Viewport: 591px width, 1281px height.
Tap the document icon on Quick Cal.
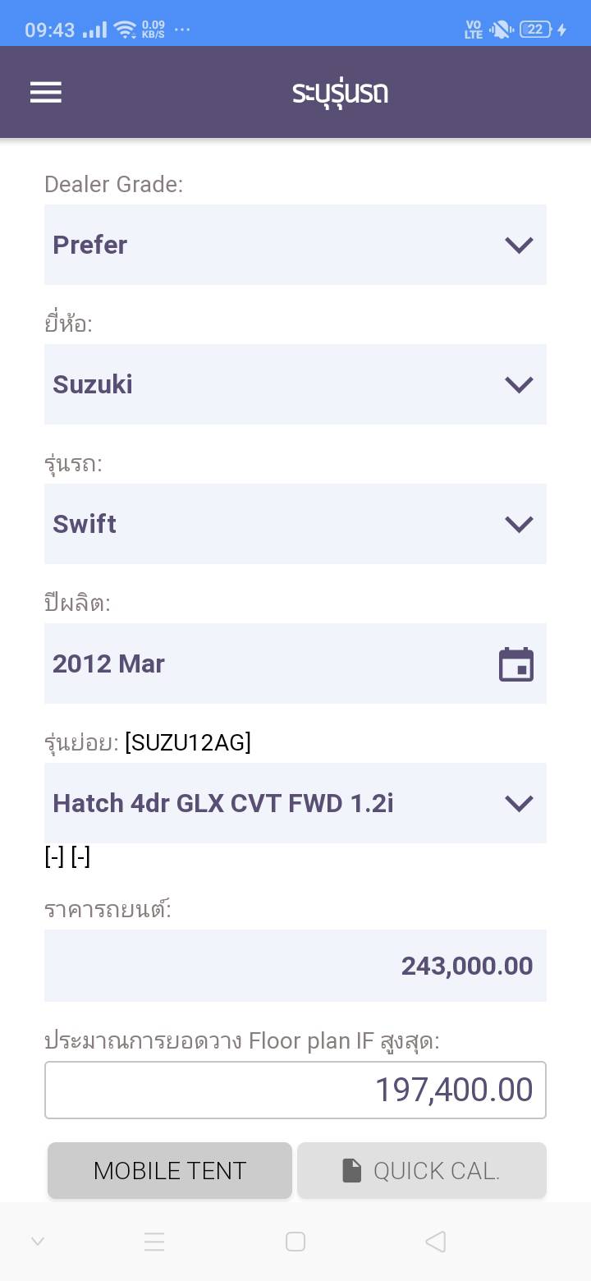(x=351, y=1170)
